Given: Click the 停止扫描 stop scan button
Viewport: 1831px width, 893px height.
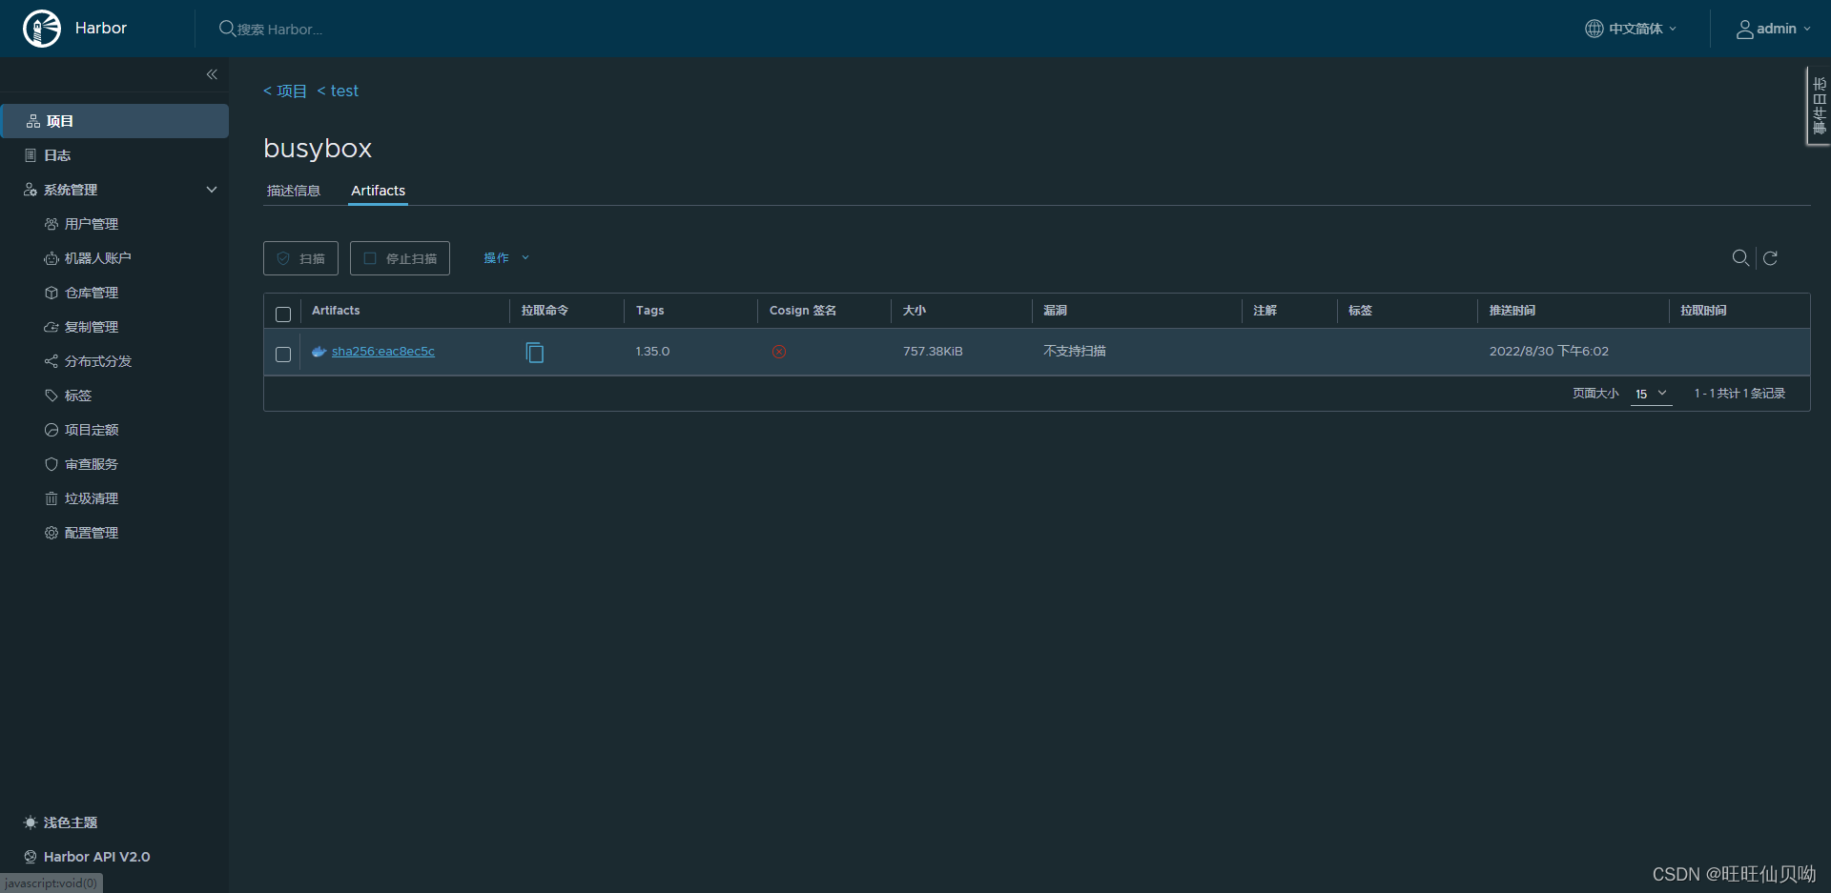Looking at the screenshot, I should [400, 258].
